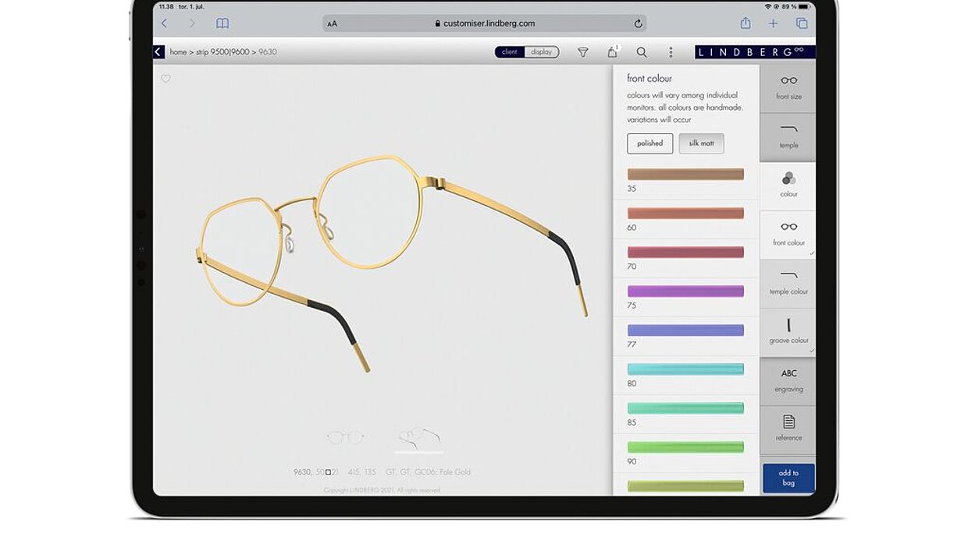Open the temple colour panel
Image resolution: width=968 pixels, height=544 pixels.
788,282
